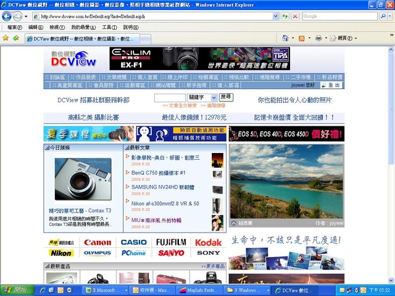Image resolution: width=395 pixels, height=296 pixels.
Task: Open the 檢視(V) menu
Action: [57, 27]
